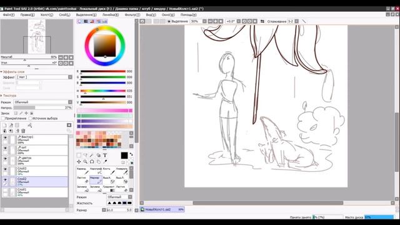Select the Text tool
Image resolution: width=400 pixels, height=225 pixels.
(105, 155)
